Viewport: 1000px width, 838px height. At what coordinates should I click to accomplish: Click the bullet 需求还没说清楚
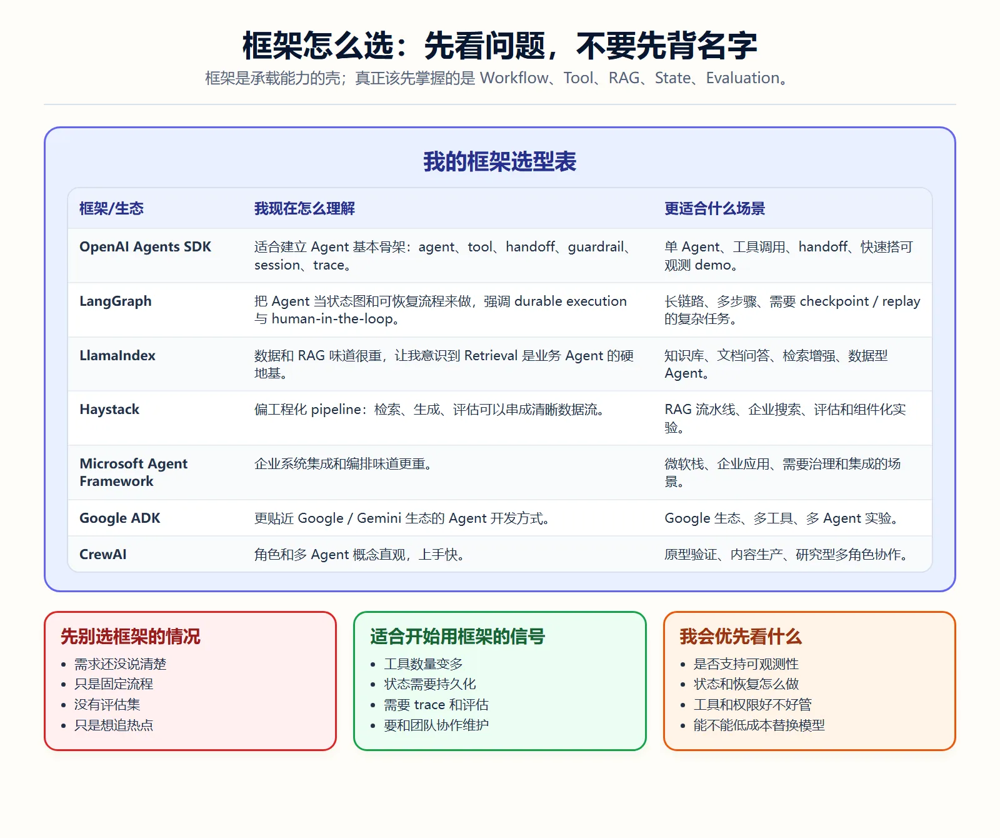click(x=120, y=664)
